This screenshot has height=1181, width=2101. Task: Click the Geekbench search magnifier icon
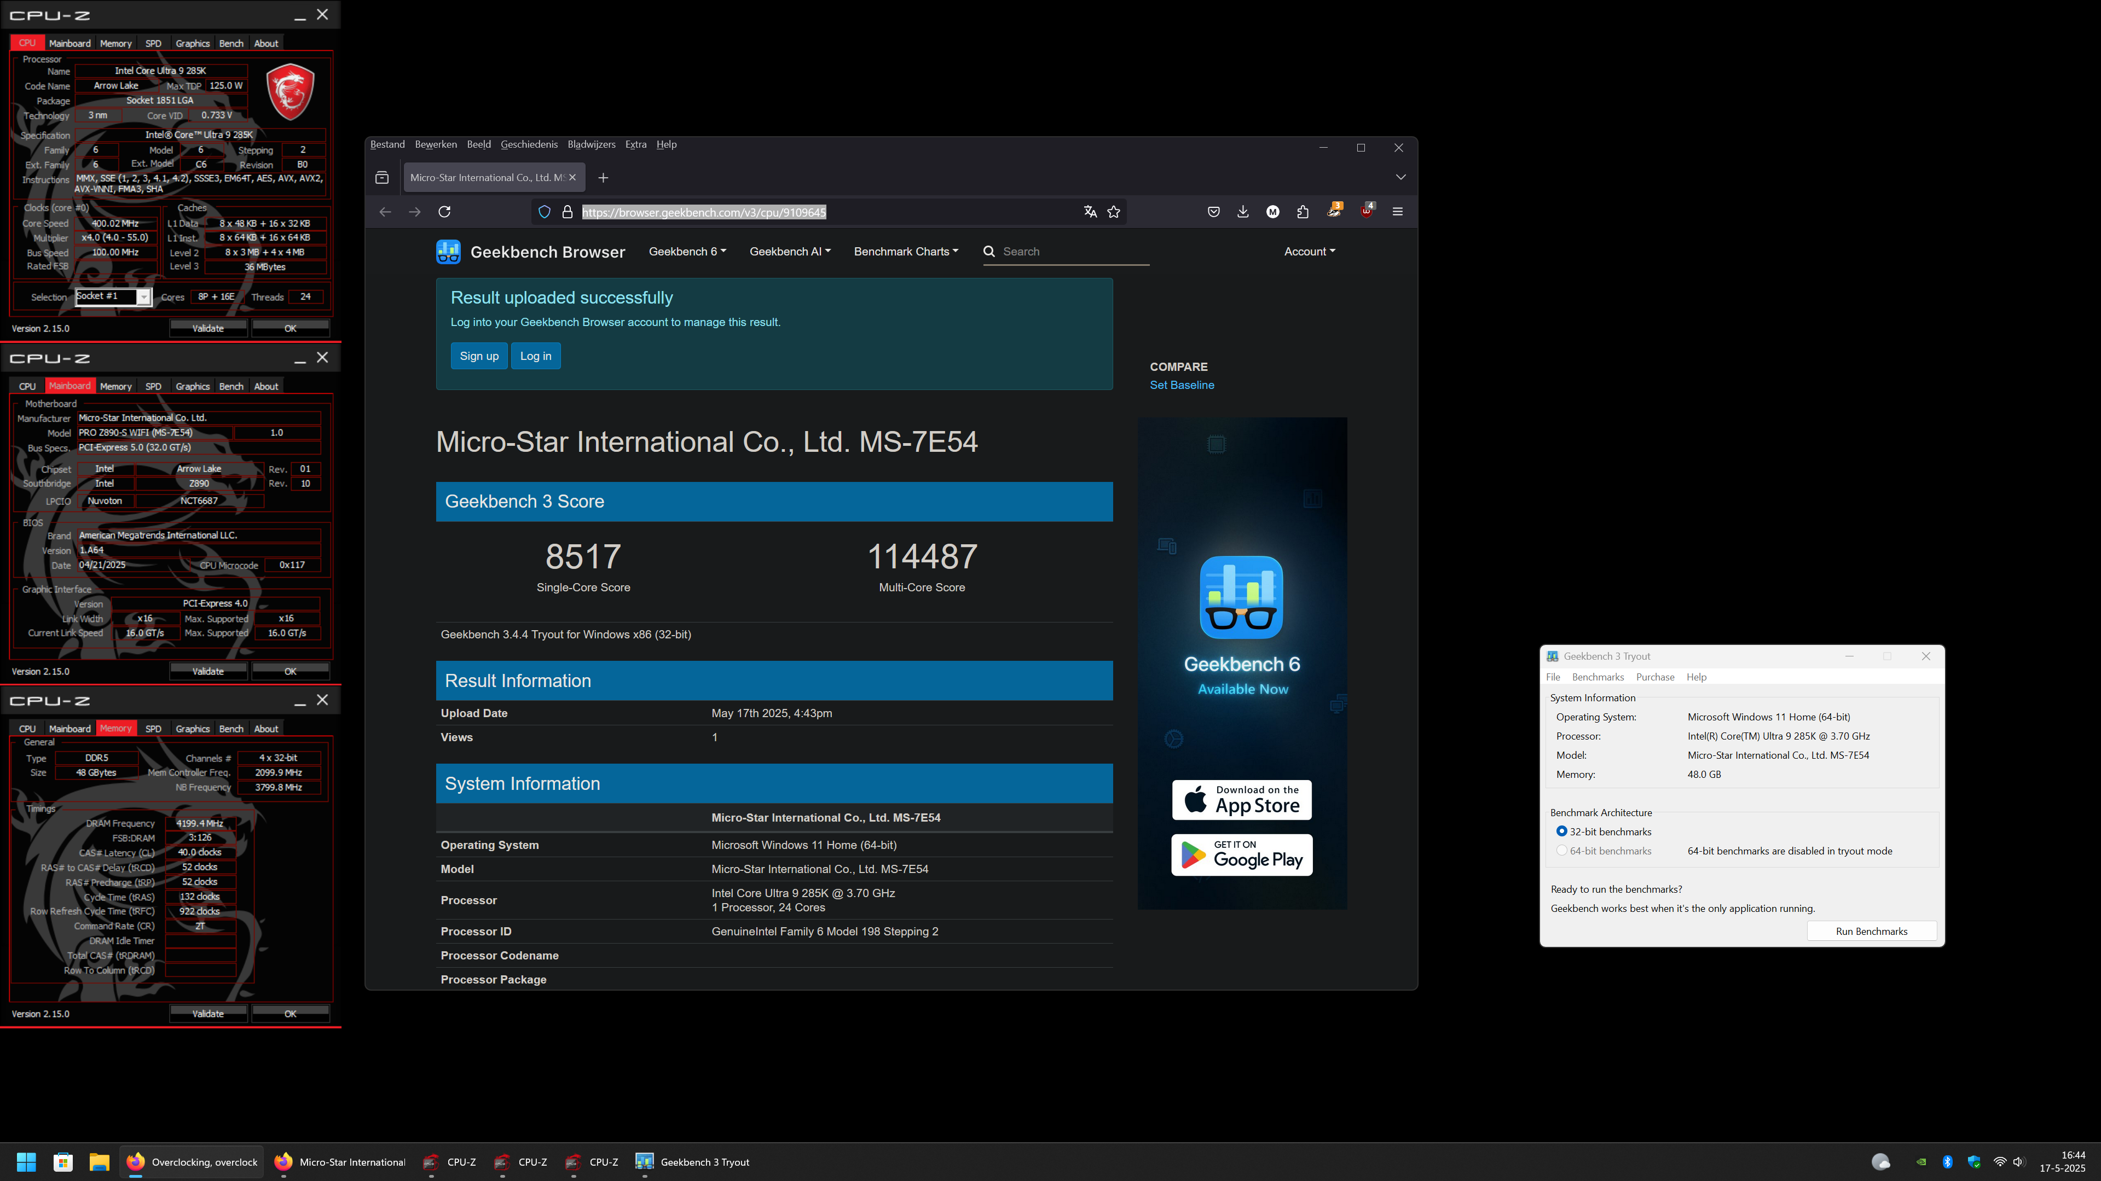[x=989, y=252]
